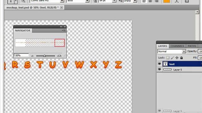
Task: Click the 50% zoom field in Navigator
Action: (x=21, y=55)
